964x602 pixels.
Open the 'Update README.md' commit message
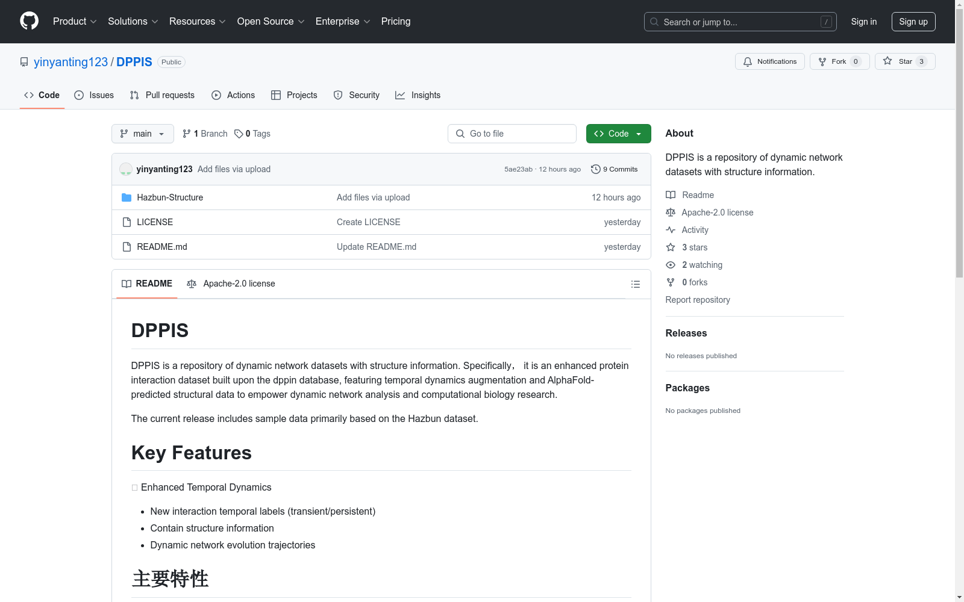(377, 247)
